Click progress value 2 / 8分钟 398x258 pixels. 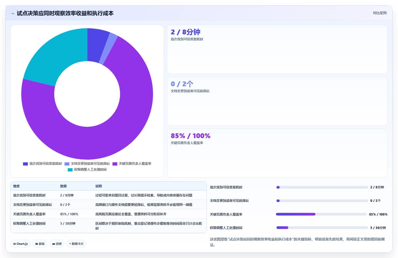pyautogui.click(x=377, y=187)
